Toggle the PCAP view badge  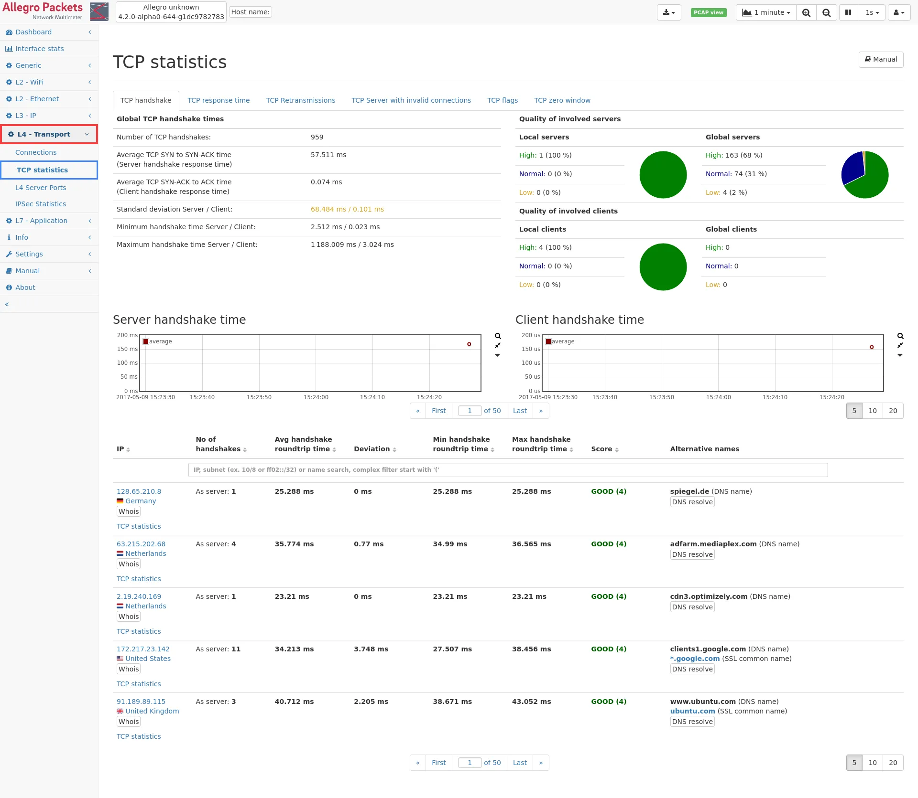[708, 12]
